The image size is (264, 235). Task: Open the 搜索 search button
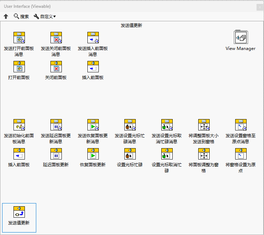(21, 16)
